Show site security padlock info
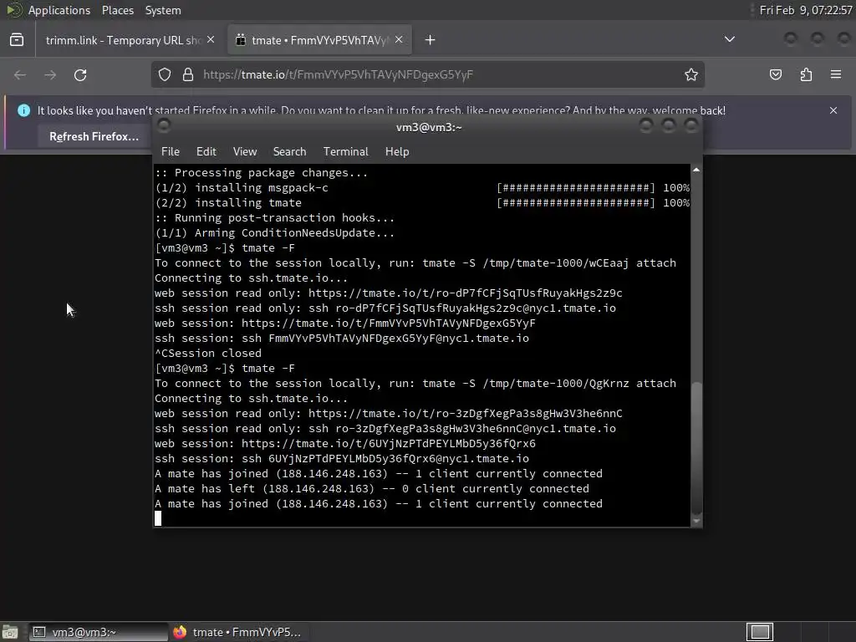This screenshot has height=642, width=856. click(x=188, y=74)
